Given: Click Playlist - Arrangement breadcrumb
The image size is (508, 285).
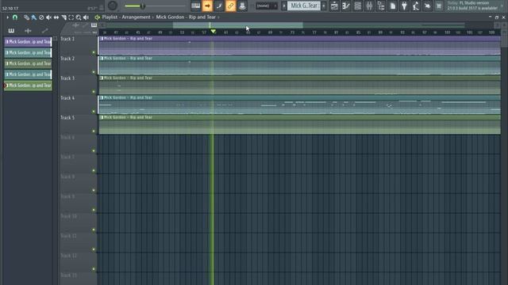Looking at the screenshot, I should click(x=126, y=17).
